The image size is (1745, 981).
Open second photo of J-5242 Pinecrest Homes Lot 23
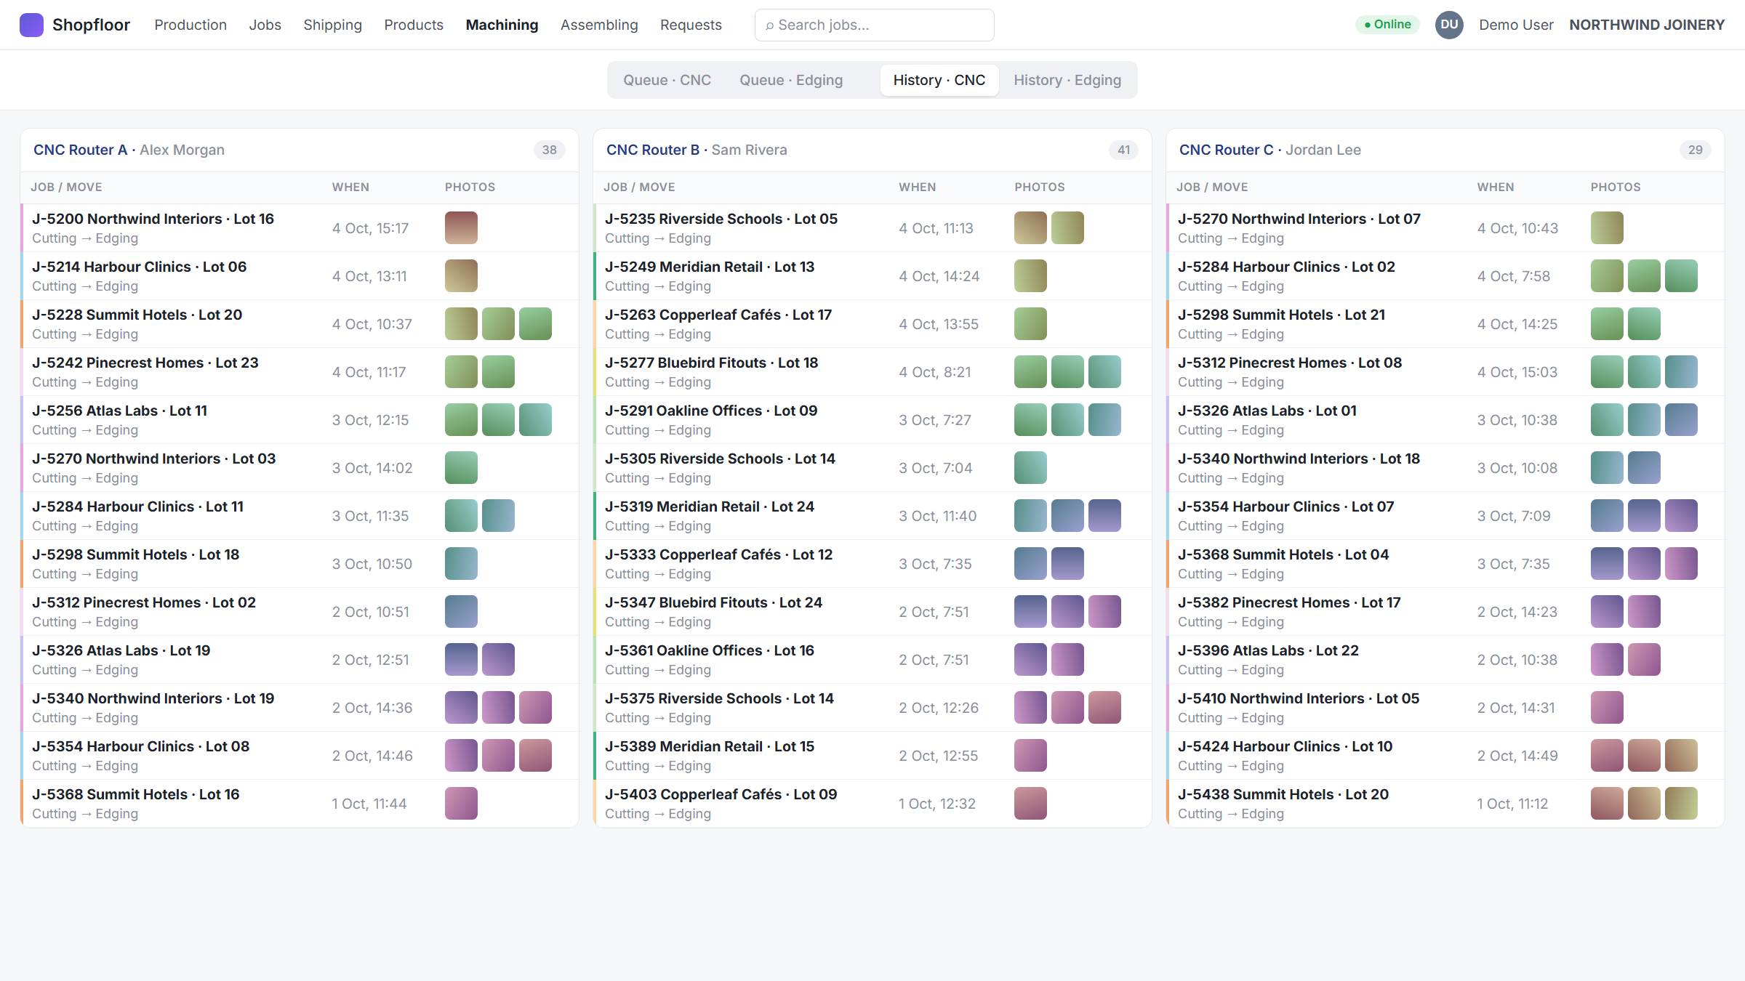pos(498,372)
